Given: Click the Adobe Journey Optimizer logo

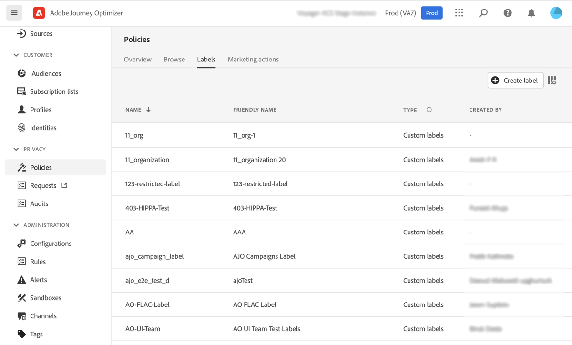Looking at the screenshot, I should coord(39,13).
